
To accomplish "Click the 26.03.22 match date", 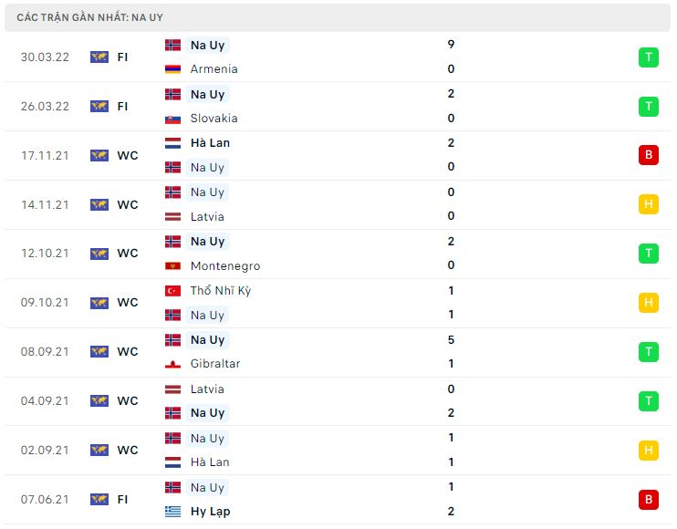I will point(45,107).
